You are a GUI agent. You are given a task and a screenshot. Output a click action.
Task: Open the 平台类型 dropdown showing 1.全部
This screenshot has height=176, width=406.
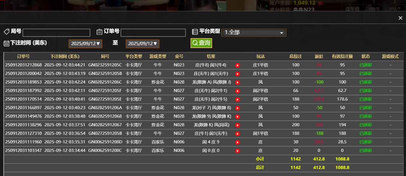[x=254, y=32]
